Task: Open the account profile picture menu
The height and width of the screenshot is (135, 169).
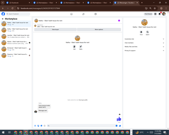Action: coord(164,14)
